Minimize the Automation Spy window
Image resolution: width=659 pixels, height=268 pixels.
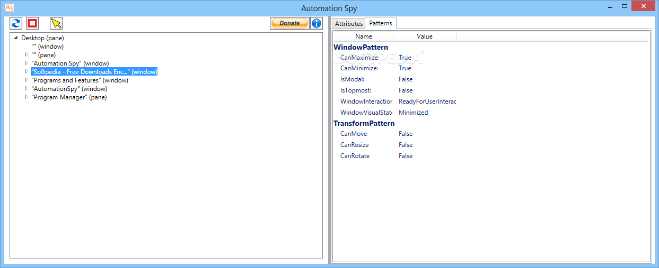click(x=611, y=6)
